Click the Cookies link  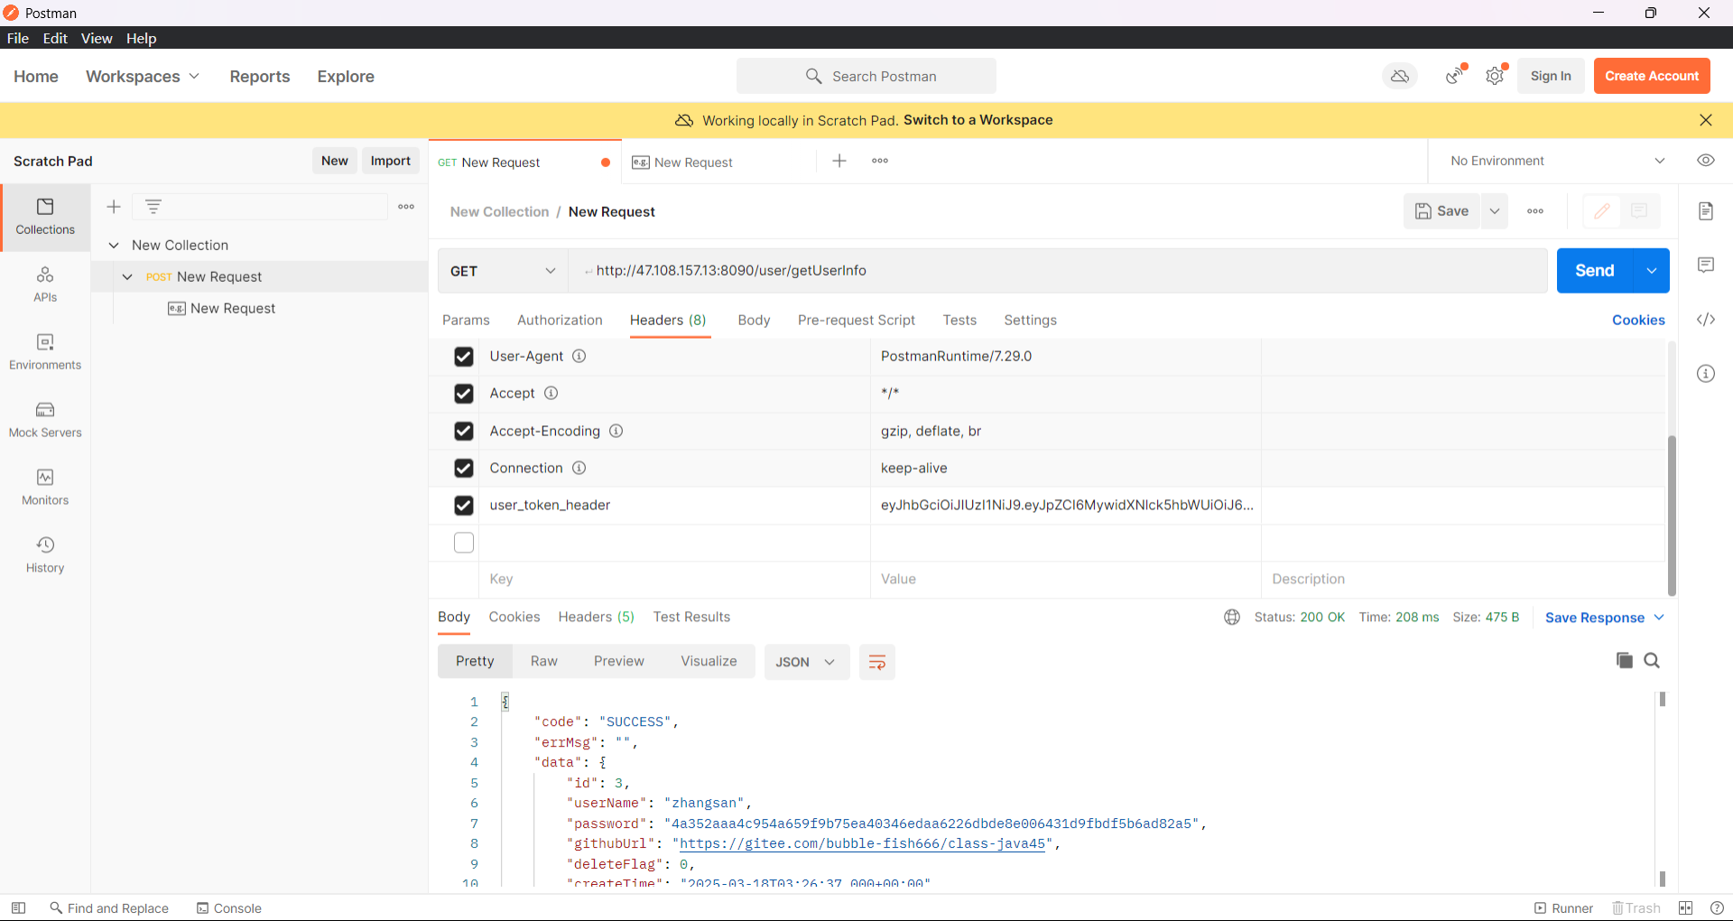tap(1638, 320)
